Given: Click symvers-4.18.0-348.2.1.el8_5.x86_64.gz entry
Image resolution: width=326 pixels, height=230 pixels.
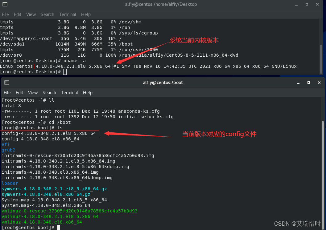Looking at the screenshot, I should [54, 189].
